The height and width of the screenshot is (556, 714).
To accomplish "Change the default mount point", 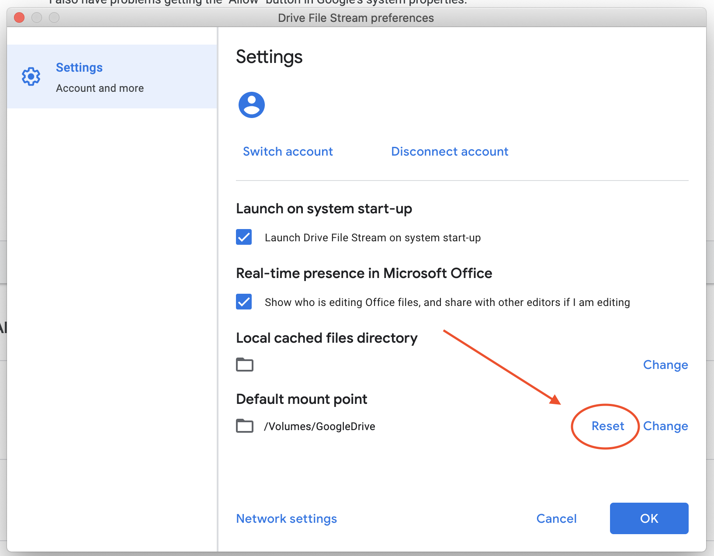I will click(665, 426).
